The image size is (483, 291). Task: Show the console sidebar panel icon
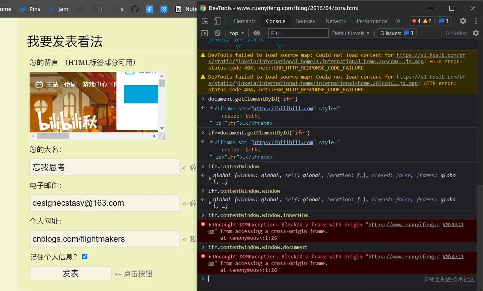pyautogui.click(x=204, y=33)
